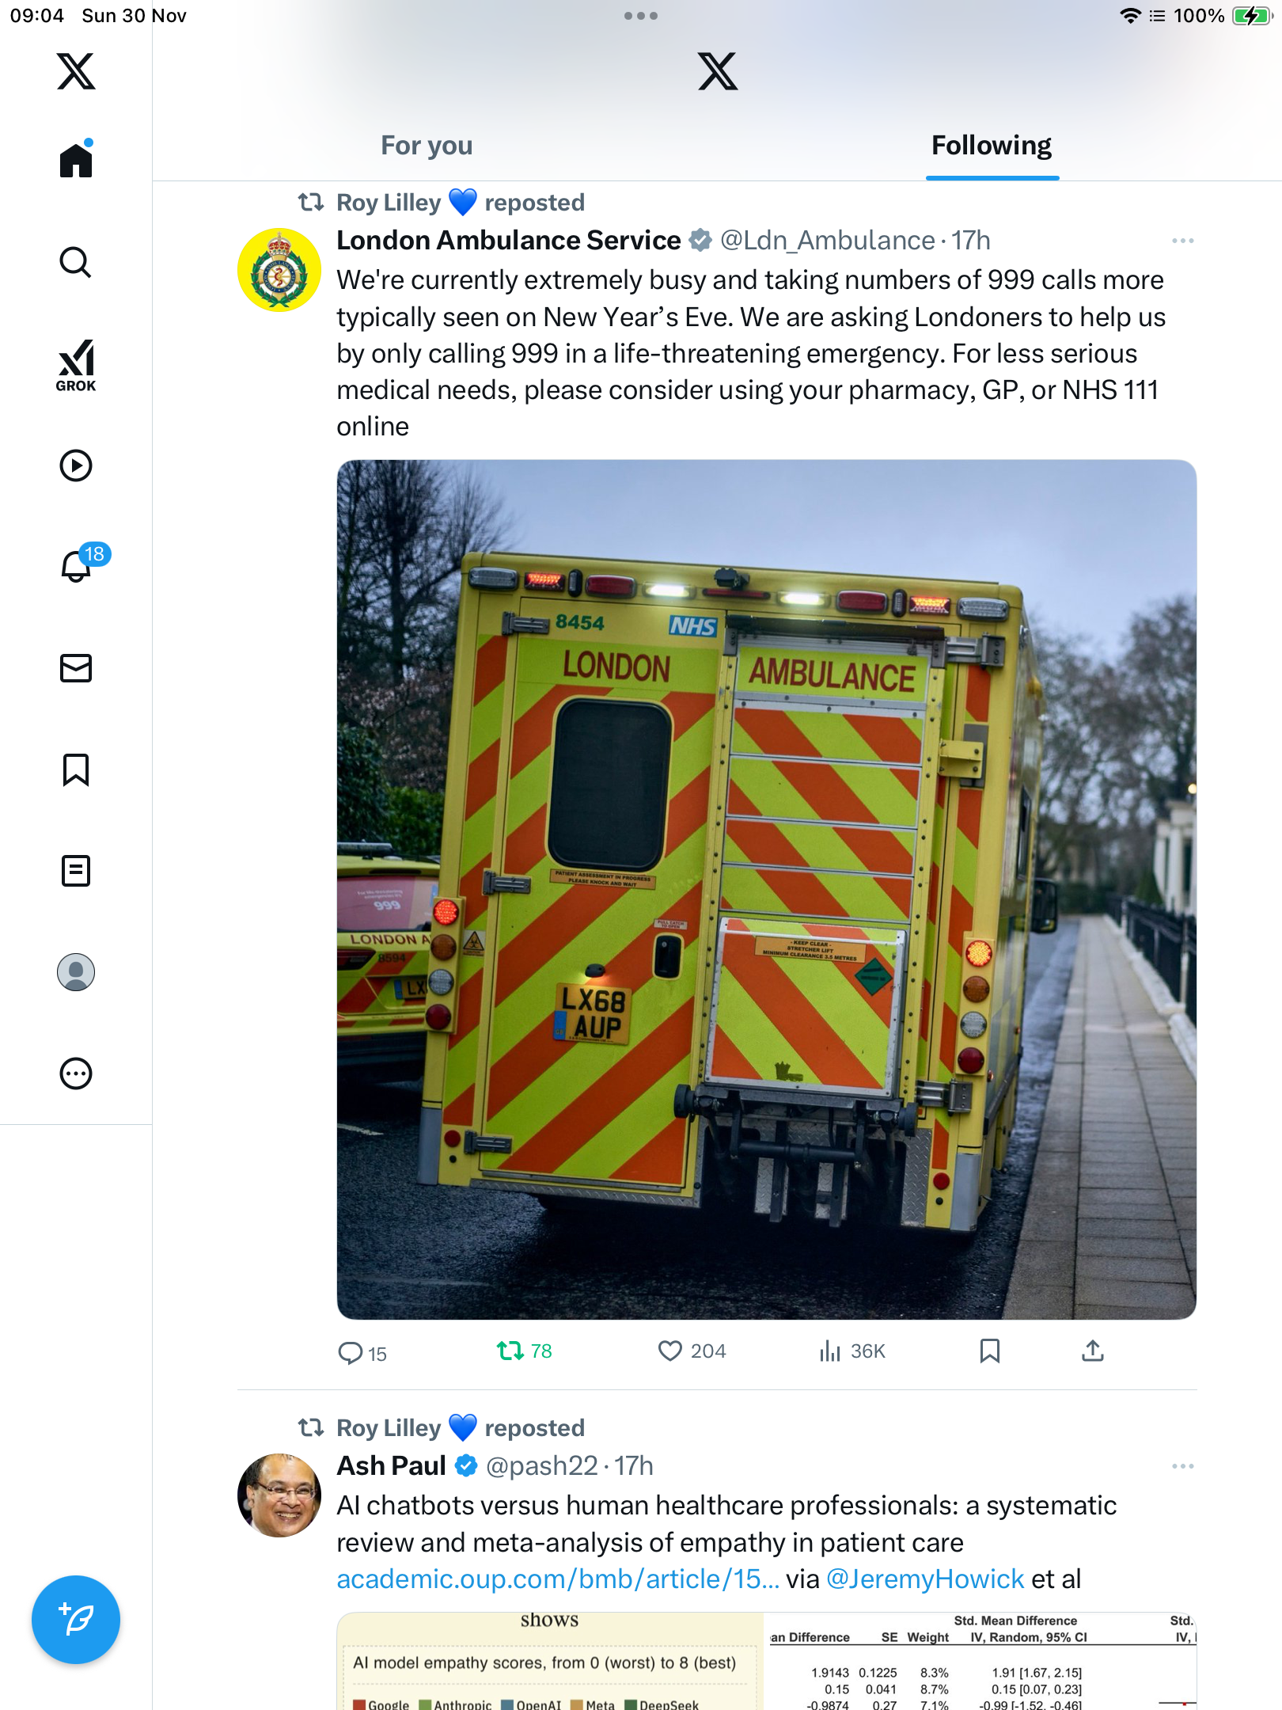The height and width of the screenshot is (1710, 1282).
Task: Switch to the For you tab
Action: 427,146
